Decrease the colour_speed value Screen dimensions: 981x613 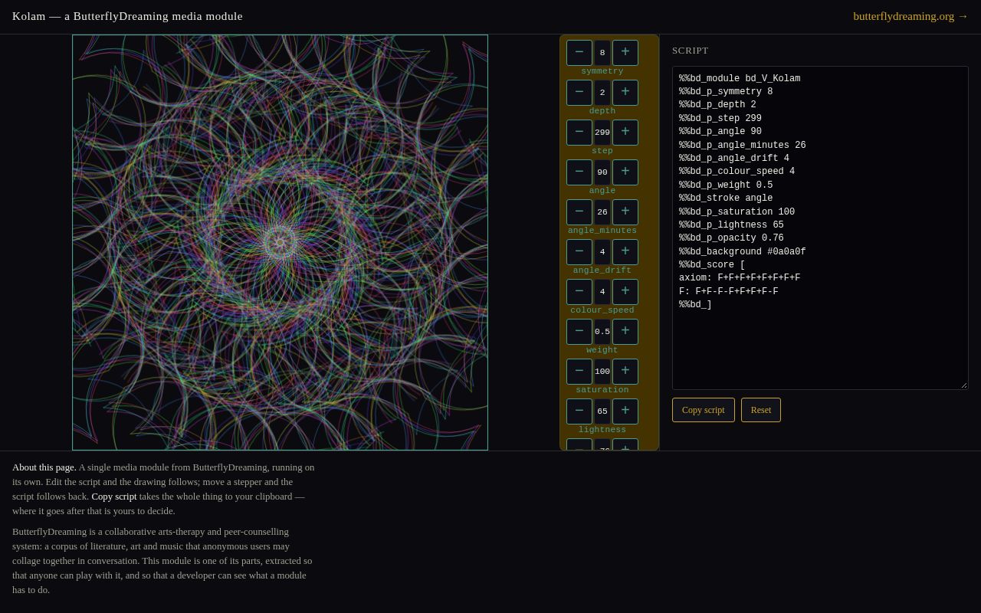[579, 292]
